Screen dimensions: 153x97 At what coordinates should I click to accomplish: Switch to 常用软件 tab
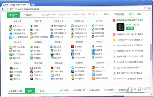[x=14, y=15]
